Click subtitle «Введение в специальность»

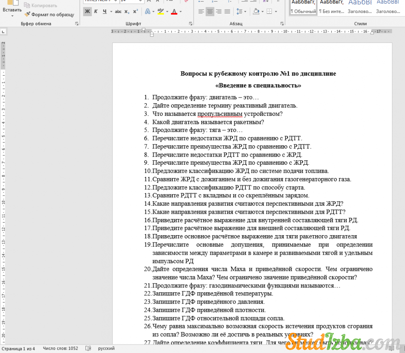[x=258, y=85]
